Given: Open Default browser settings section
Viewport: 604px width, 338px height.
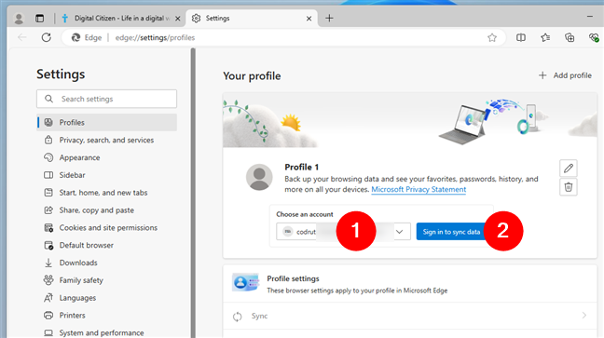Looking at the screenshot, I should tap(106, 245).
